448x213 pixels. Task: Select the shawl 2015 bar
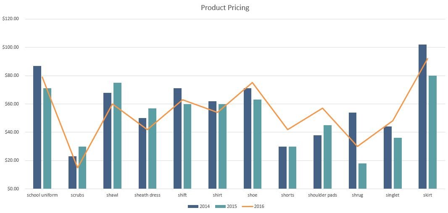pyautogui.click(x=117, y=136)
